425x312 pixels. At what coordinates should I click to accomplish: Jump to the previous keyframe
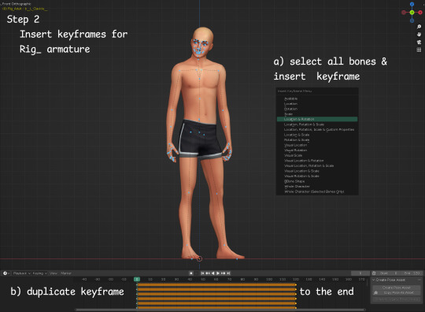(x=208, y=273)
